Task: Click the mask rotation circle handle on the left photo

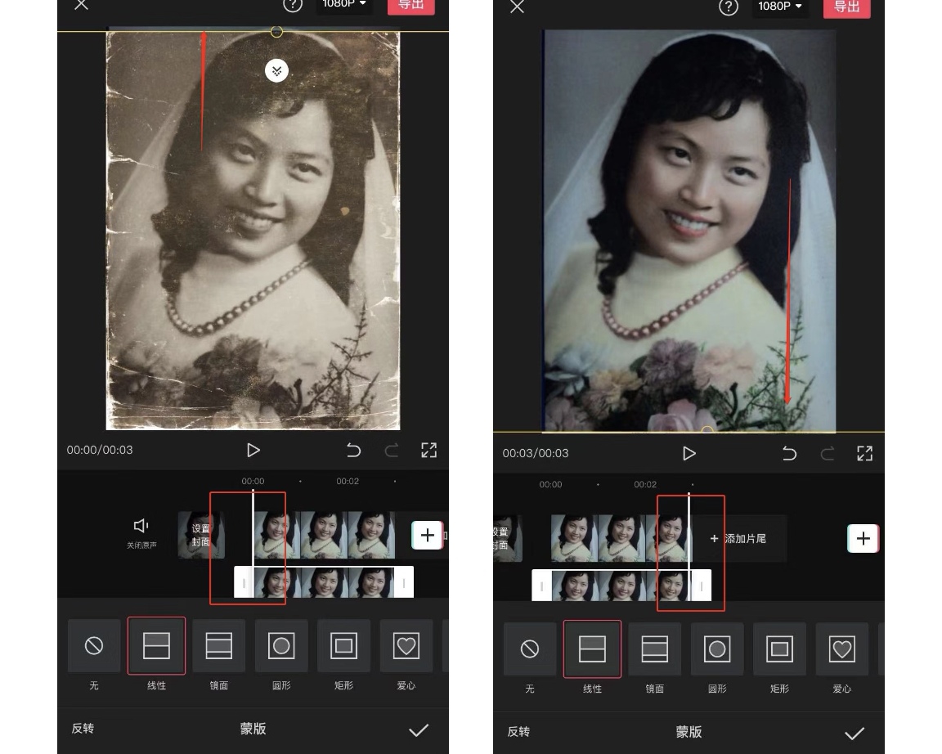Action: 276,32
